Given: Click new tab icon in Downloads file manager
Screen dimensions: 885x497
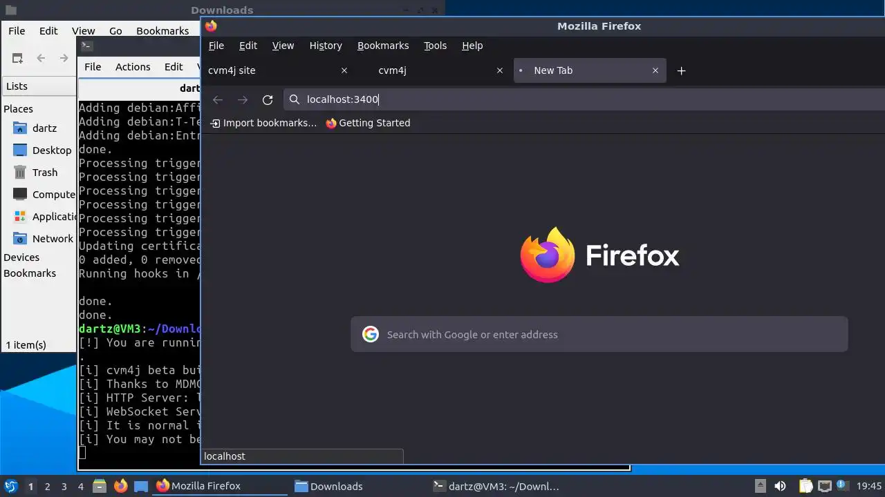Looking at the screenshot, I should tap(17, 59).
